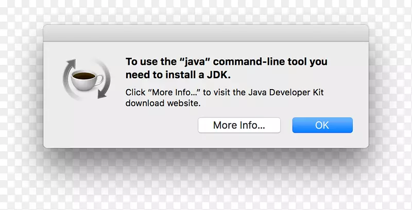This screenshot has width=412, height=210.
Task: Click the bold heading's first line
Action: (x=226, y=62)
